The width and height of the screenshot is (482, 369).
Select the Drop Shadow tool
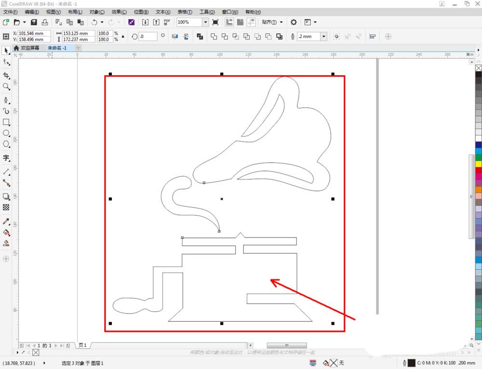click(6, 197)
